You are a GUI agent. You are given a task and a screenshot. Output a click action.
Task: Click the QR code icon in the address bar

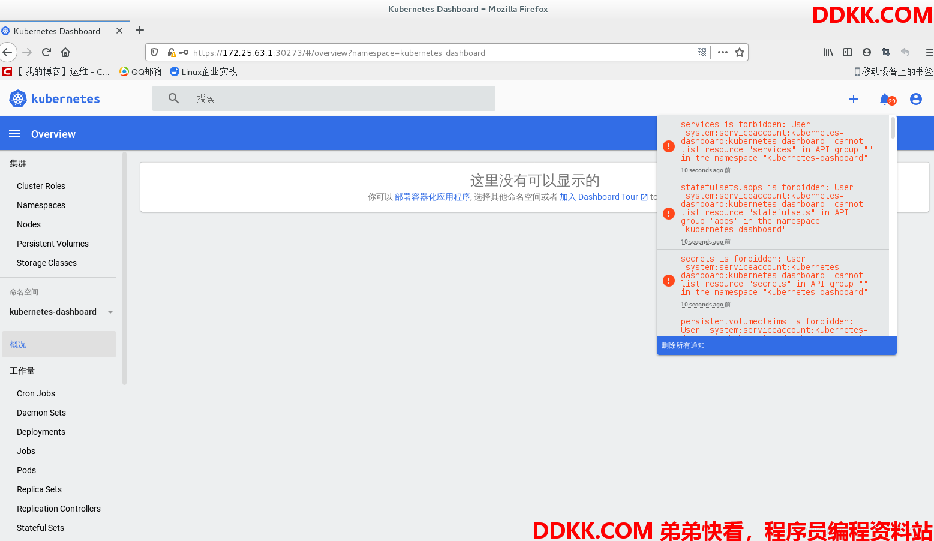(x=702, y=52)
